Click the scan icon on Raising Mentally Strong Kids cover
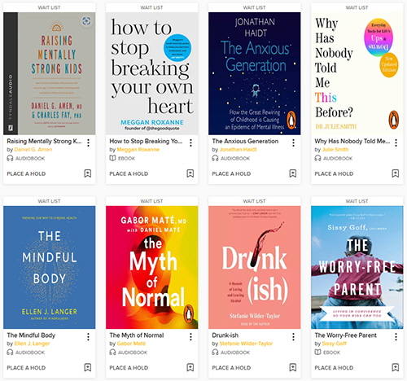The image size is (407, 381). click(86, 21)
